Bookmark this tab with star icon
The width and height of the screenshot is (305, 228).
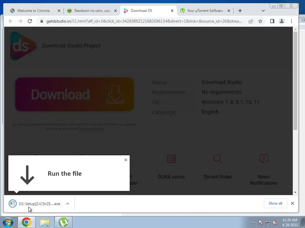260,21
